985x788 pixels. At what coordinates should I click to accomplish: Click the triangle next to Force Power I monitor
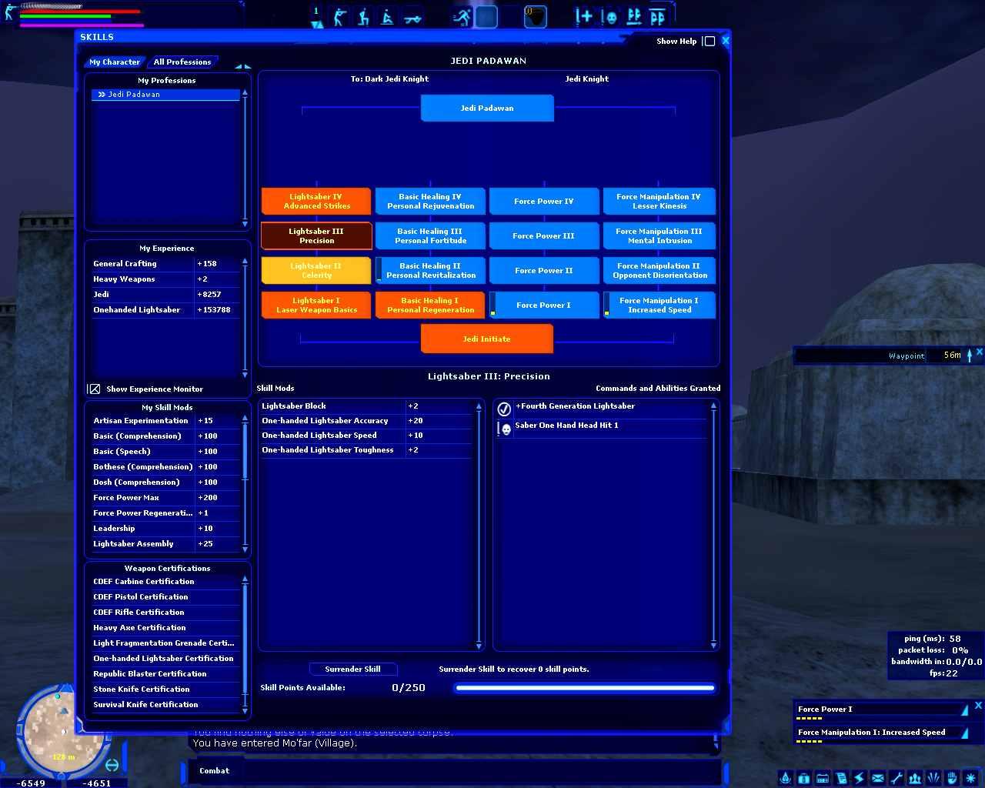coord(964,710)
